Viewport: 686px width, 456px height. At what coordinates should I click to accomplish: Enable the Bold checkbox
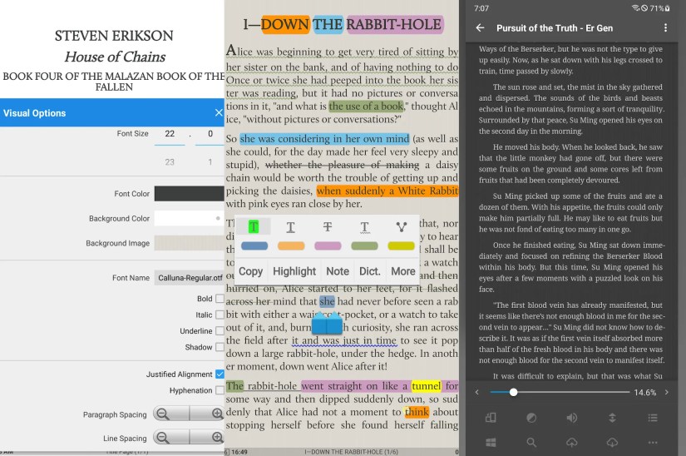pos(220,299)
